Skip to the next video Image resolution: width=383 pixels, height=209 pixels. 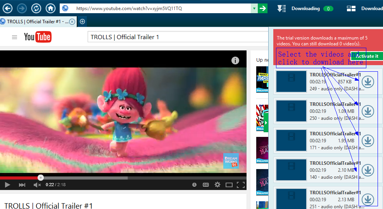[22, 185]
